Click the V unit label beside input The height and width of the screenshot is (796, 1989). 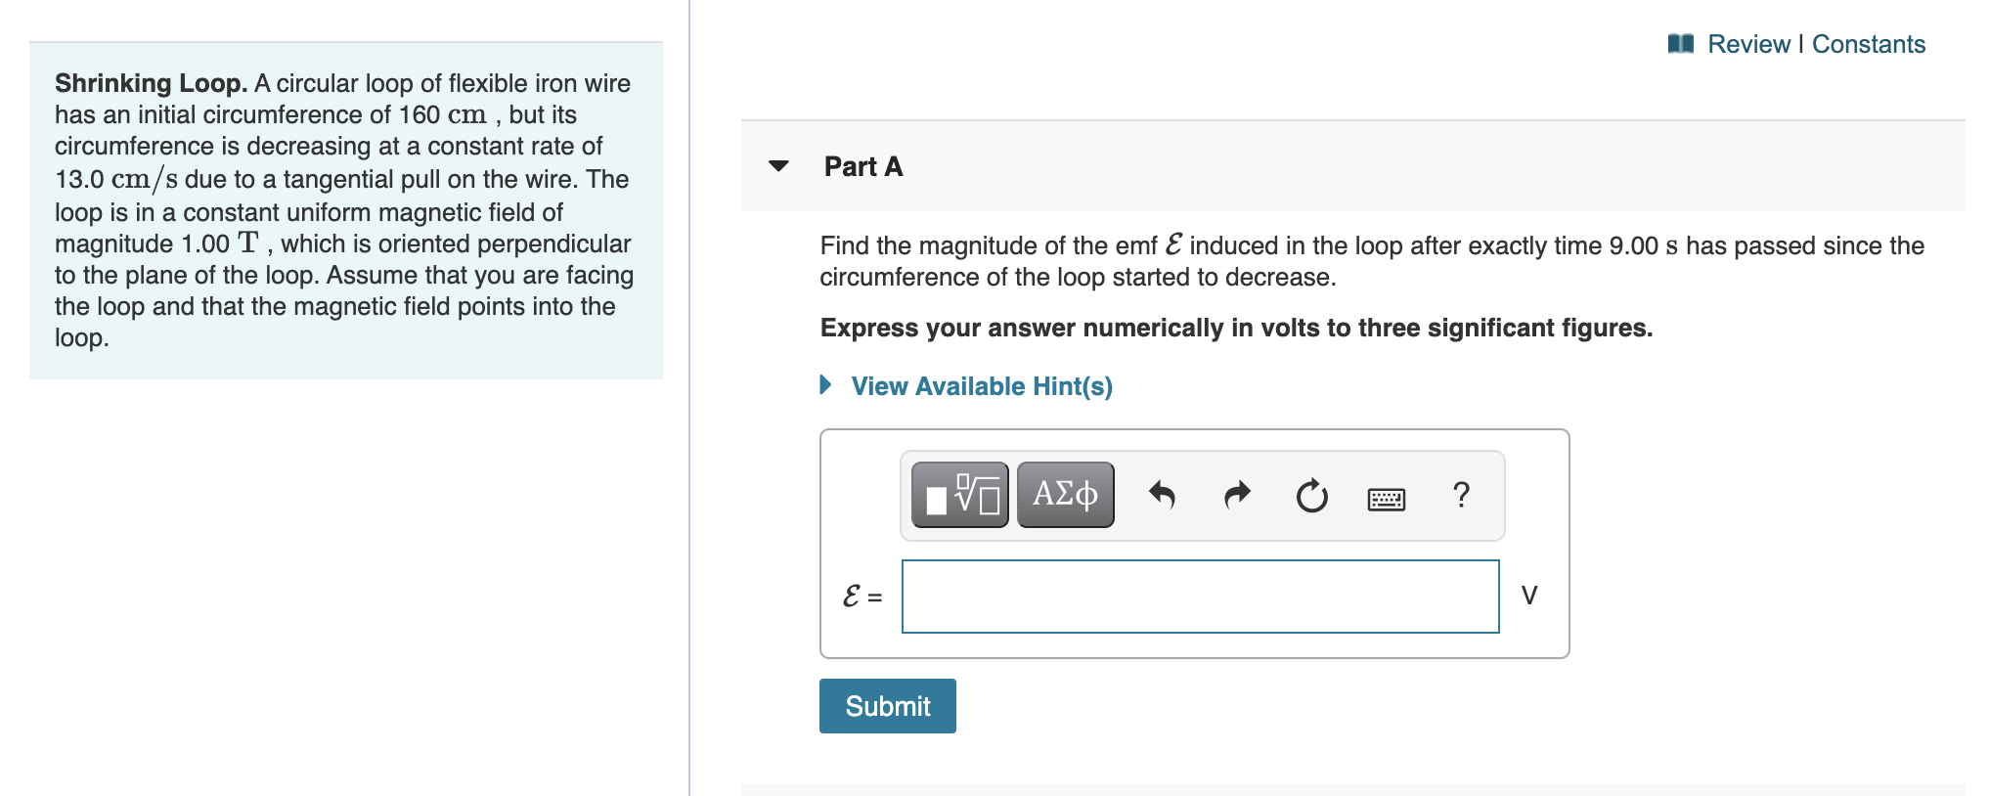(1529, 596)
